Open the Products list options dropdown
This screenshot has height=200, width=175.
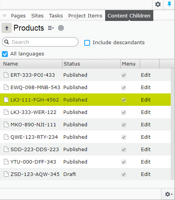51,28
